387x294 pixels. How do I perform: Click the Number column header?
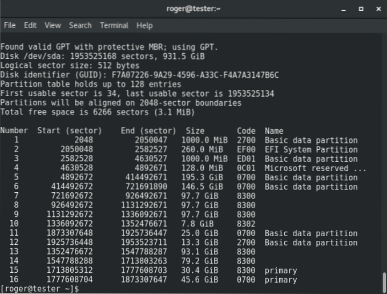coord(14,130)
